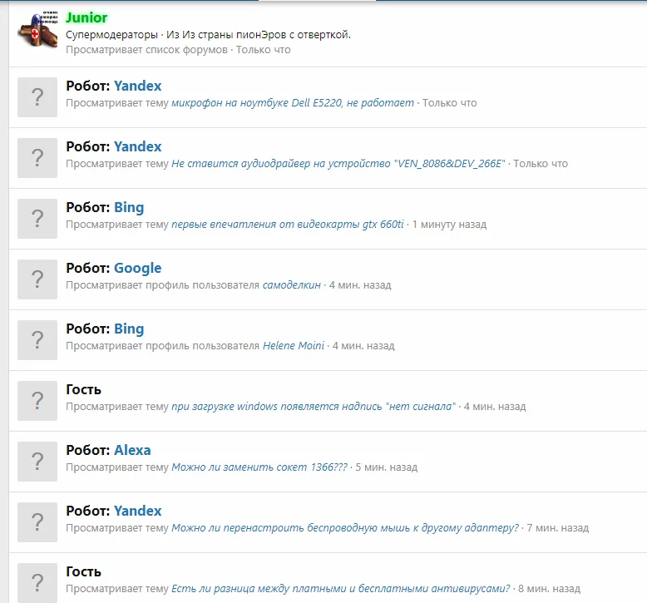Click the Google robot name link
The image size is (647, 603).
coord(138,268)
